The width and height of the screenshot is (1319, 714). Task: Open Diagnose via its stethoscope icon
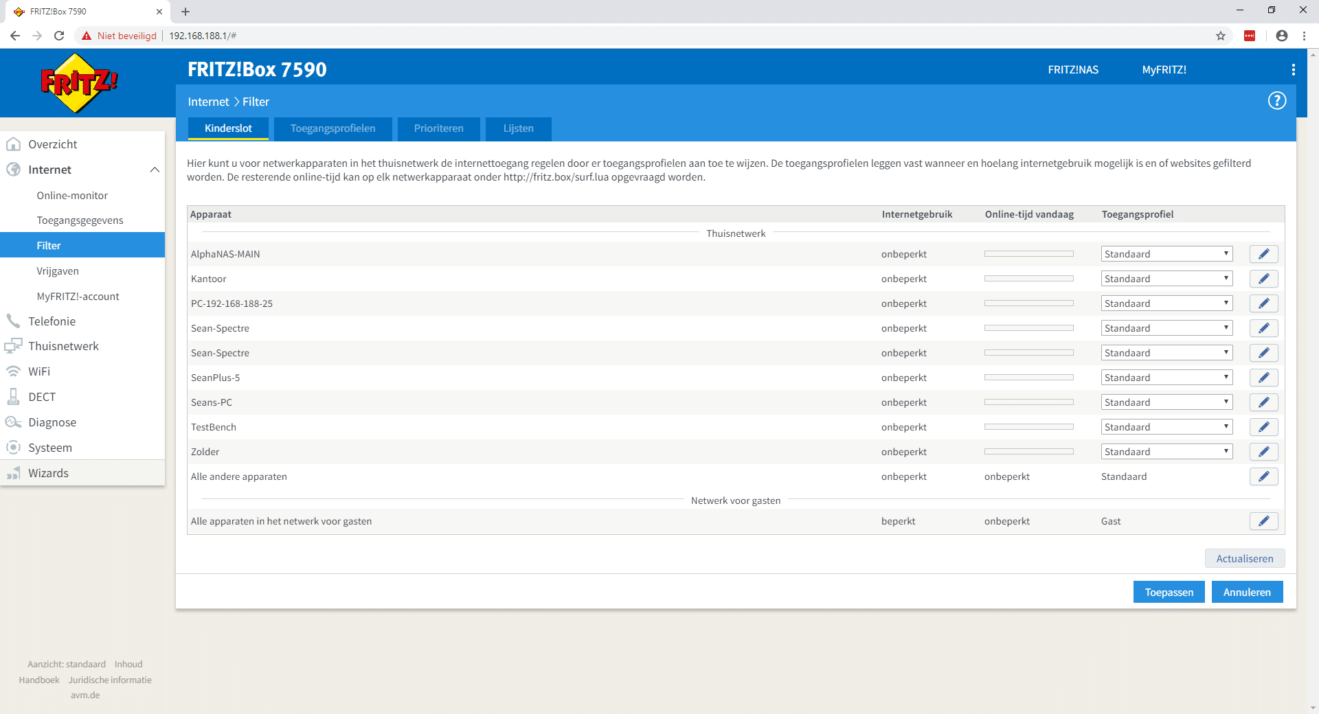13,422
